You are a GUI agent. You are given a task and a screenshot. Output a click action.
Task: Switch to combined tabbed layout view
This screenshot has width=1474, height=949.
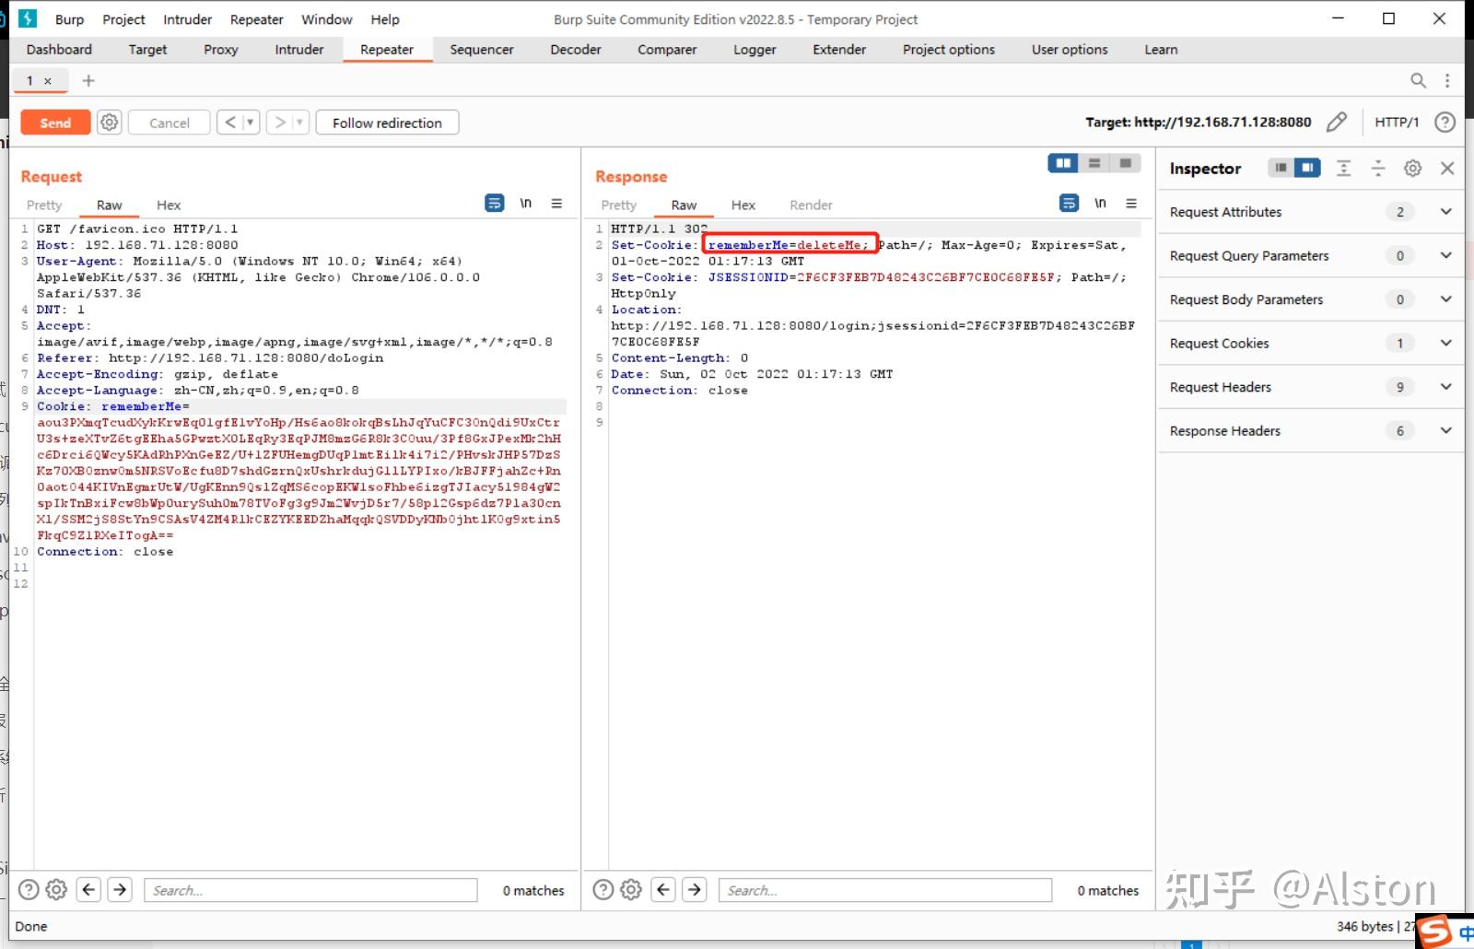coord(1125,163)
